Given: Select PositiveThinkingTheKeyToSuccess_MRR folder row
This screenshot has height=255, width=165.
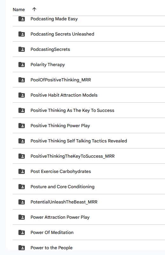Looking at the screenshot, I should 89,156.
